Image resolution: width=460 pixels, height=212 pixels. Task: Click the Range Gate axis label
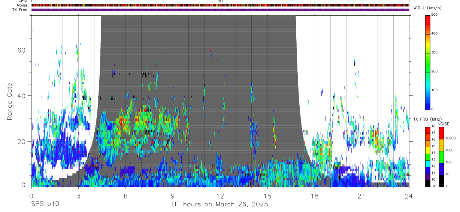coord(9,101)
